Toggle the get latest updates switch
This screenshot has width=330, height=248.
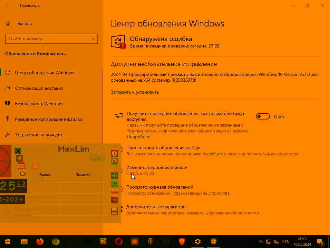[x=263, y=116]
